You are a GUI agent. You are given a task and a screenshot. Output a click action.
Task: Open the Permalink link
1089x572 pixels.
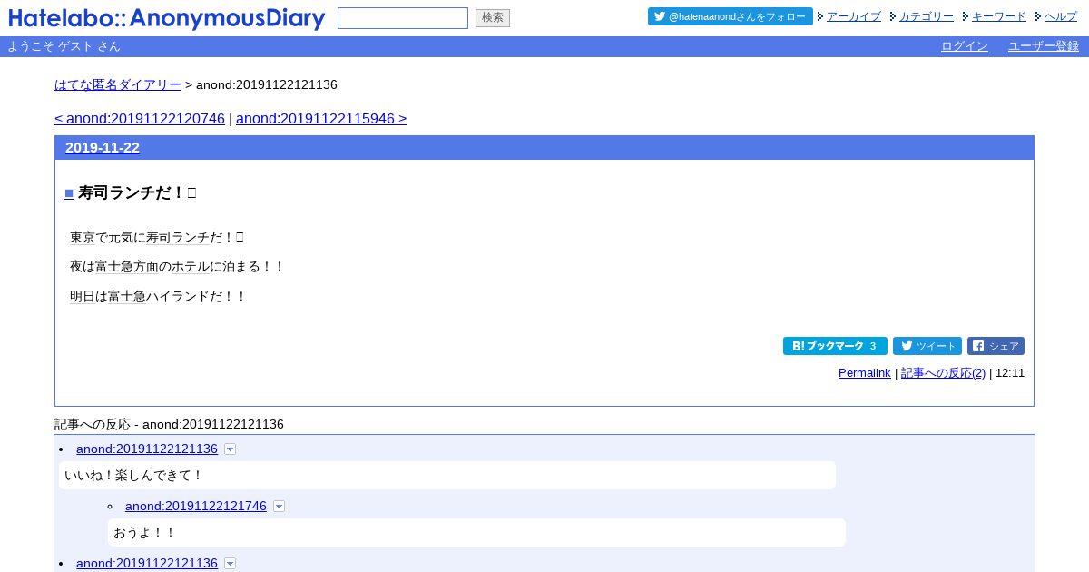(x=865, y=373)
